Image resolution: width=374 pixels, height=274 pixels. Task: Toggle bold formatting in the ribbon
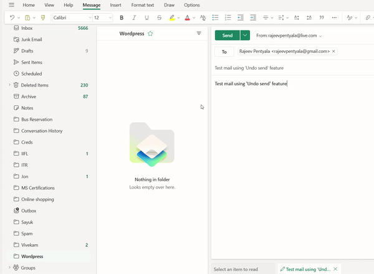pyautogui.click(x=122, y=18)
